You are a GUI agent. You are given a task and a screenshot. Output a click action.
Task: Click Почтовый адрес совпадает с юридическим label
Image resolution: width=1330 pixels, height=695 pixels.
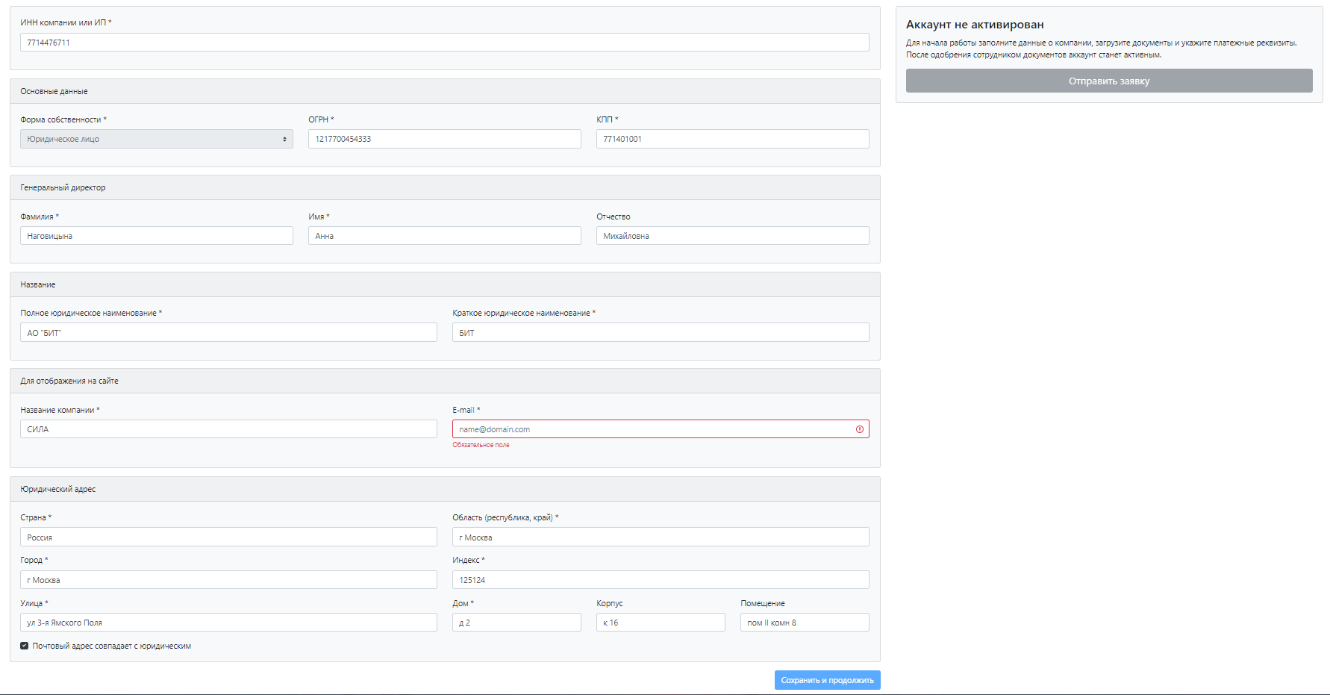click(x=112, y=646)
